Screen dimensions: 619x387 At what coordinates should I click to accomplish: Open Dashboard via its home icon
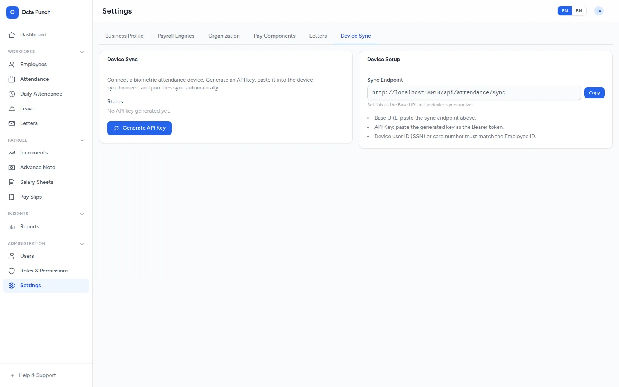[x=12, y=34]
